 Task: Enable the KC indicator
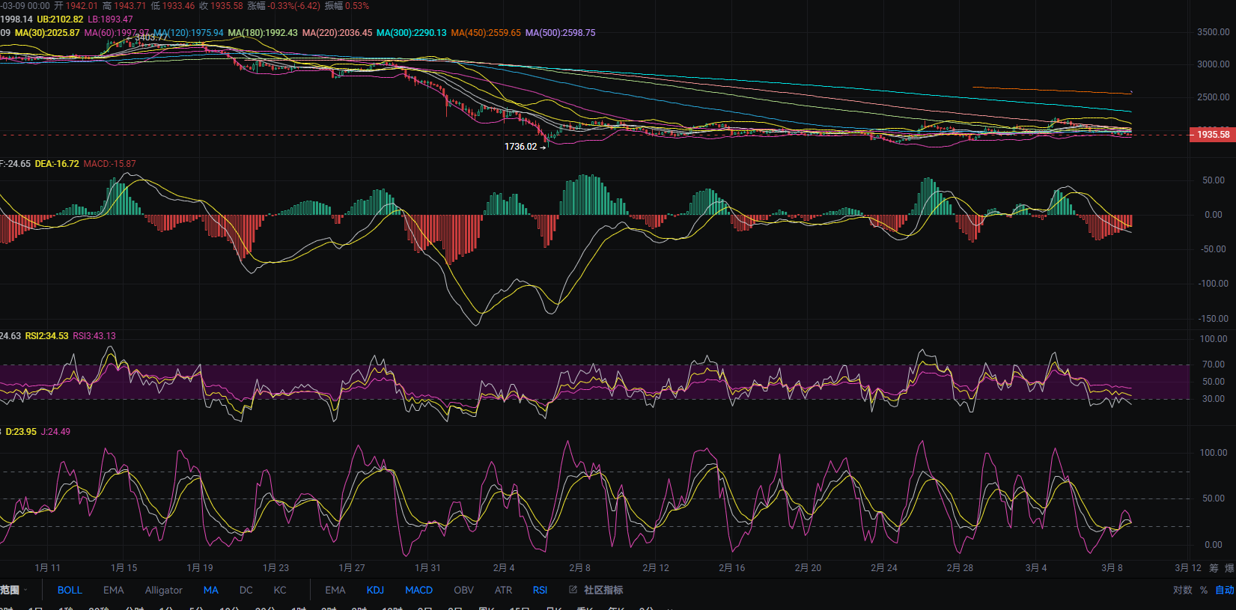pos(280,590)
